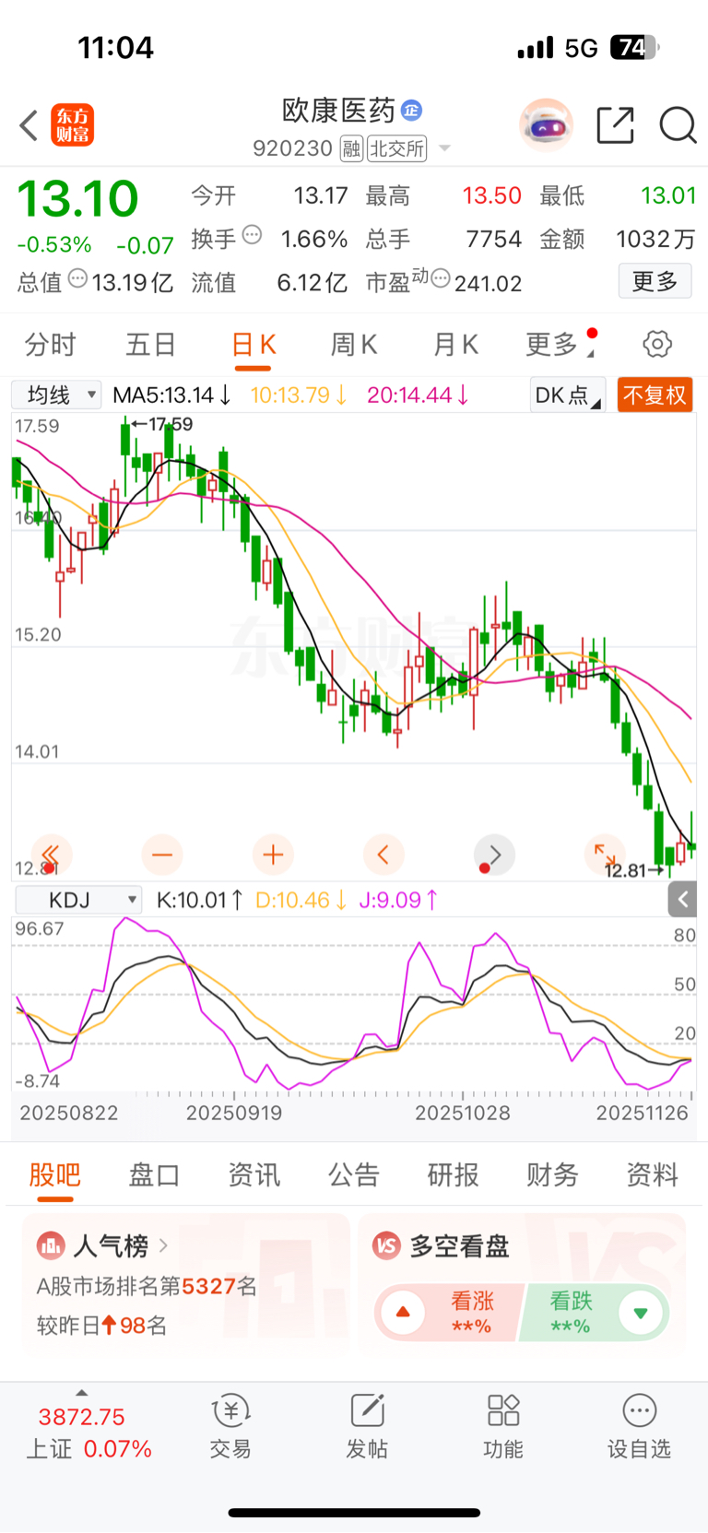Switch to the 盘口 tab
This screenshot has width=708, height=1533.
154,1174
